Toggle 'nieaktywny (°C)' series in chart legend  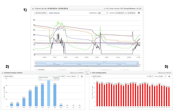105,70
